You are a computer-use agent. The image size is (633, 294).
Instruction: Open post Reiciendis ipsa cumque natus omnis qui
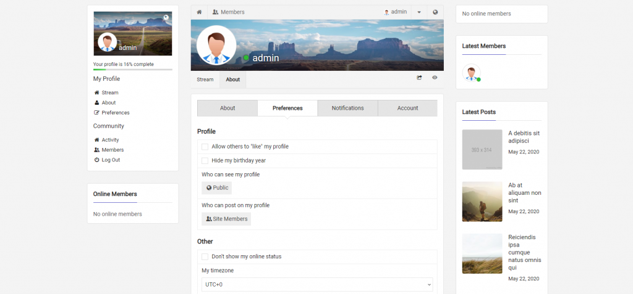(x=525, y=253)
